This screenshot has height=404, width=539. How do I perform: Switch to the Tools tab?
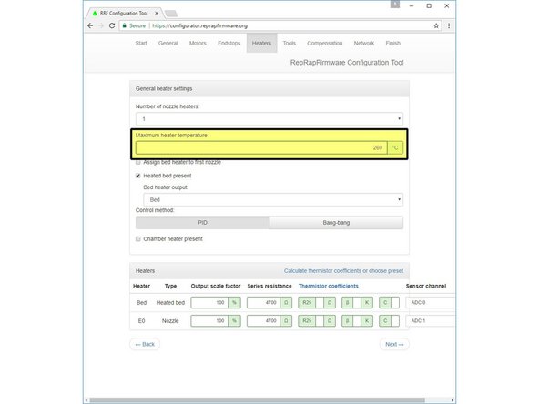pyautogui.click(x=290, y=44)
